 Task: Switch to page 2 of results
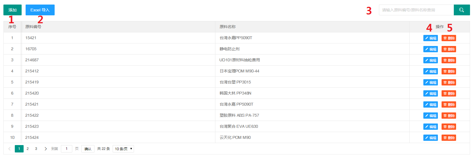(x=28, y=149)
